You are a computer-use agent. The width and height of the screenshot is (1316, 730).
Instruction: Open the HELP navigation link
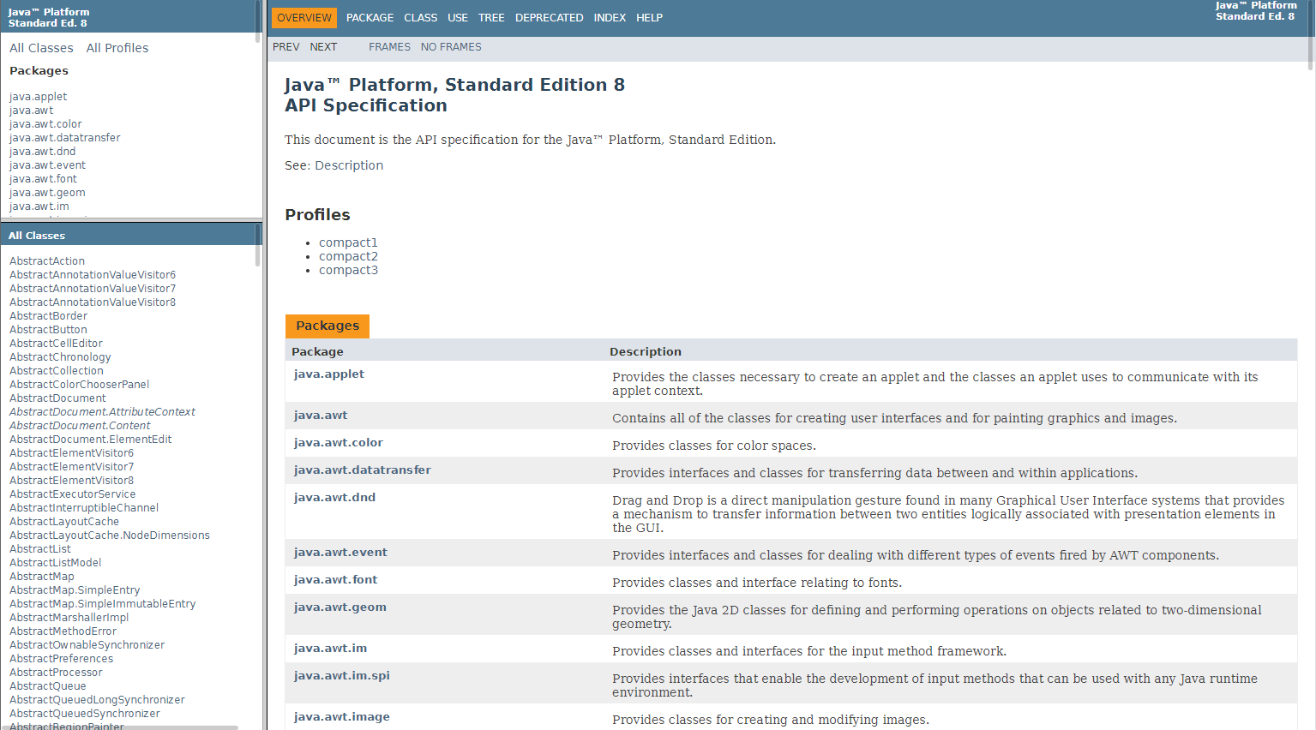(x=649, y=18)
